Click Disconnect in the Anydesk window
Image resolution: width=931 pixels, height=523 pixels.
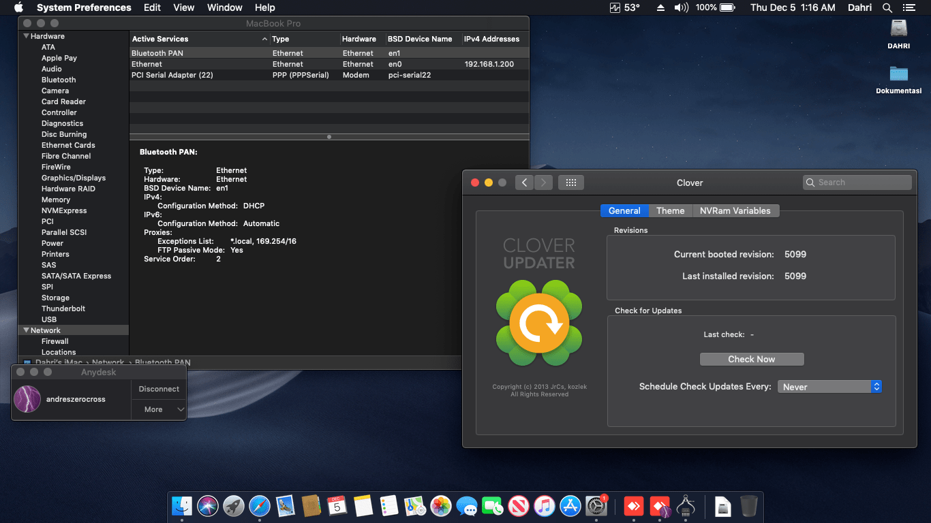159,390
